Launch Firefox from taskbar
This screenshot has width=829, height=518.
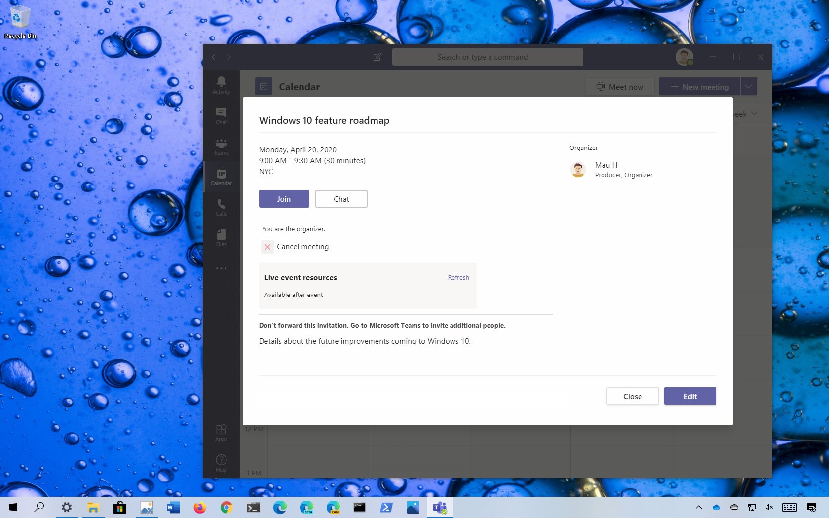[199, 507]
